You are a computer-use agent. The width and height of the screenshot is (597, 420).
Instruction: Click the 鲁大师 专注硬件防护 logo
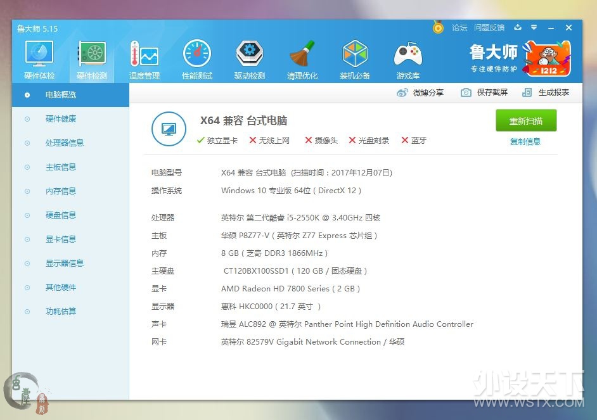[x=494, y=58]
